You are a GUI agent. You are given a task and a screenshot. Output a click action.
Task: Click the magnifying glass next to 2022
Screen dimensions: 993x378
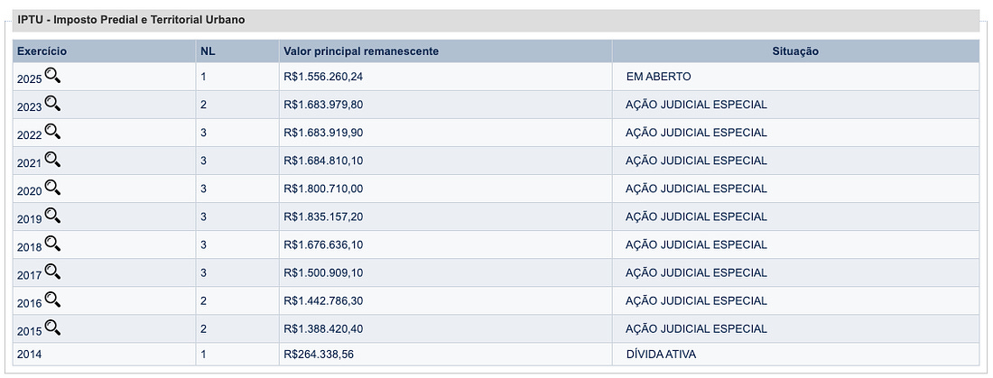(x=52, y=132)
